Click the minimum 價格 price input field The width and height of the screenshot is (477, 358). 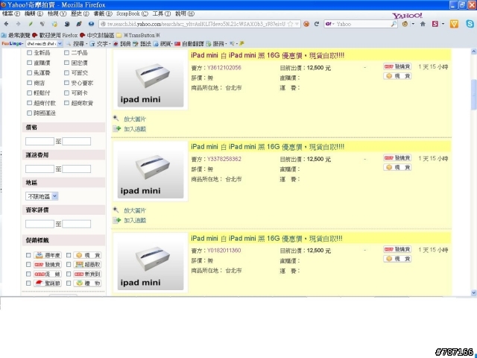click(40, 141)
